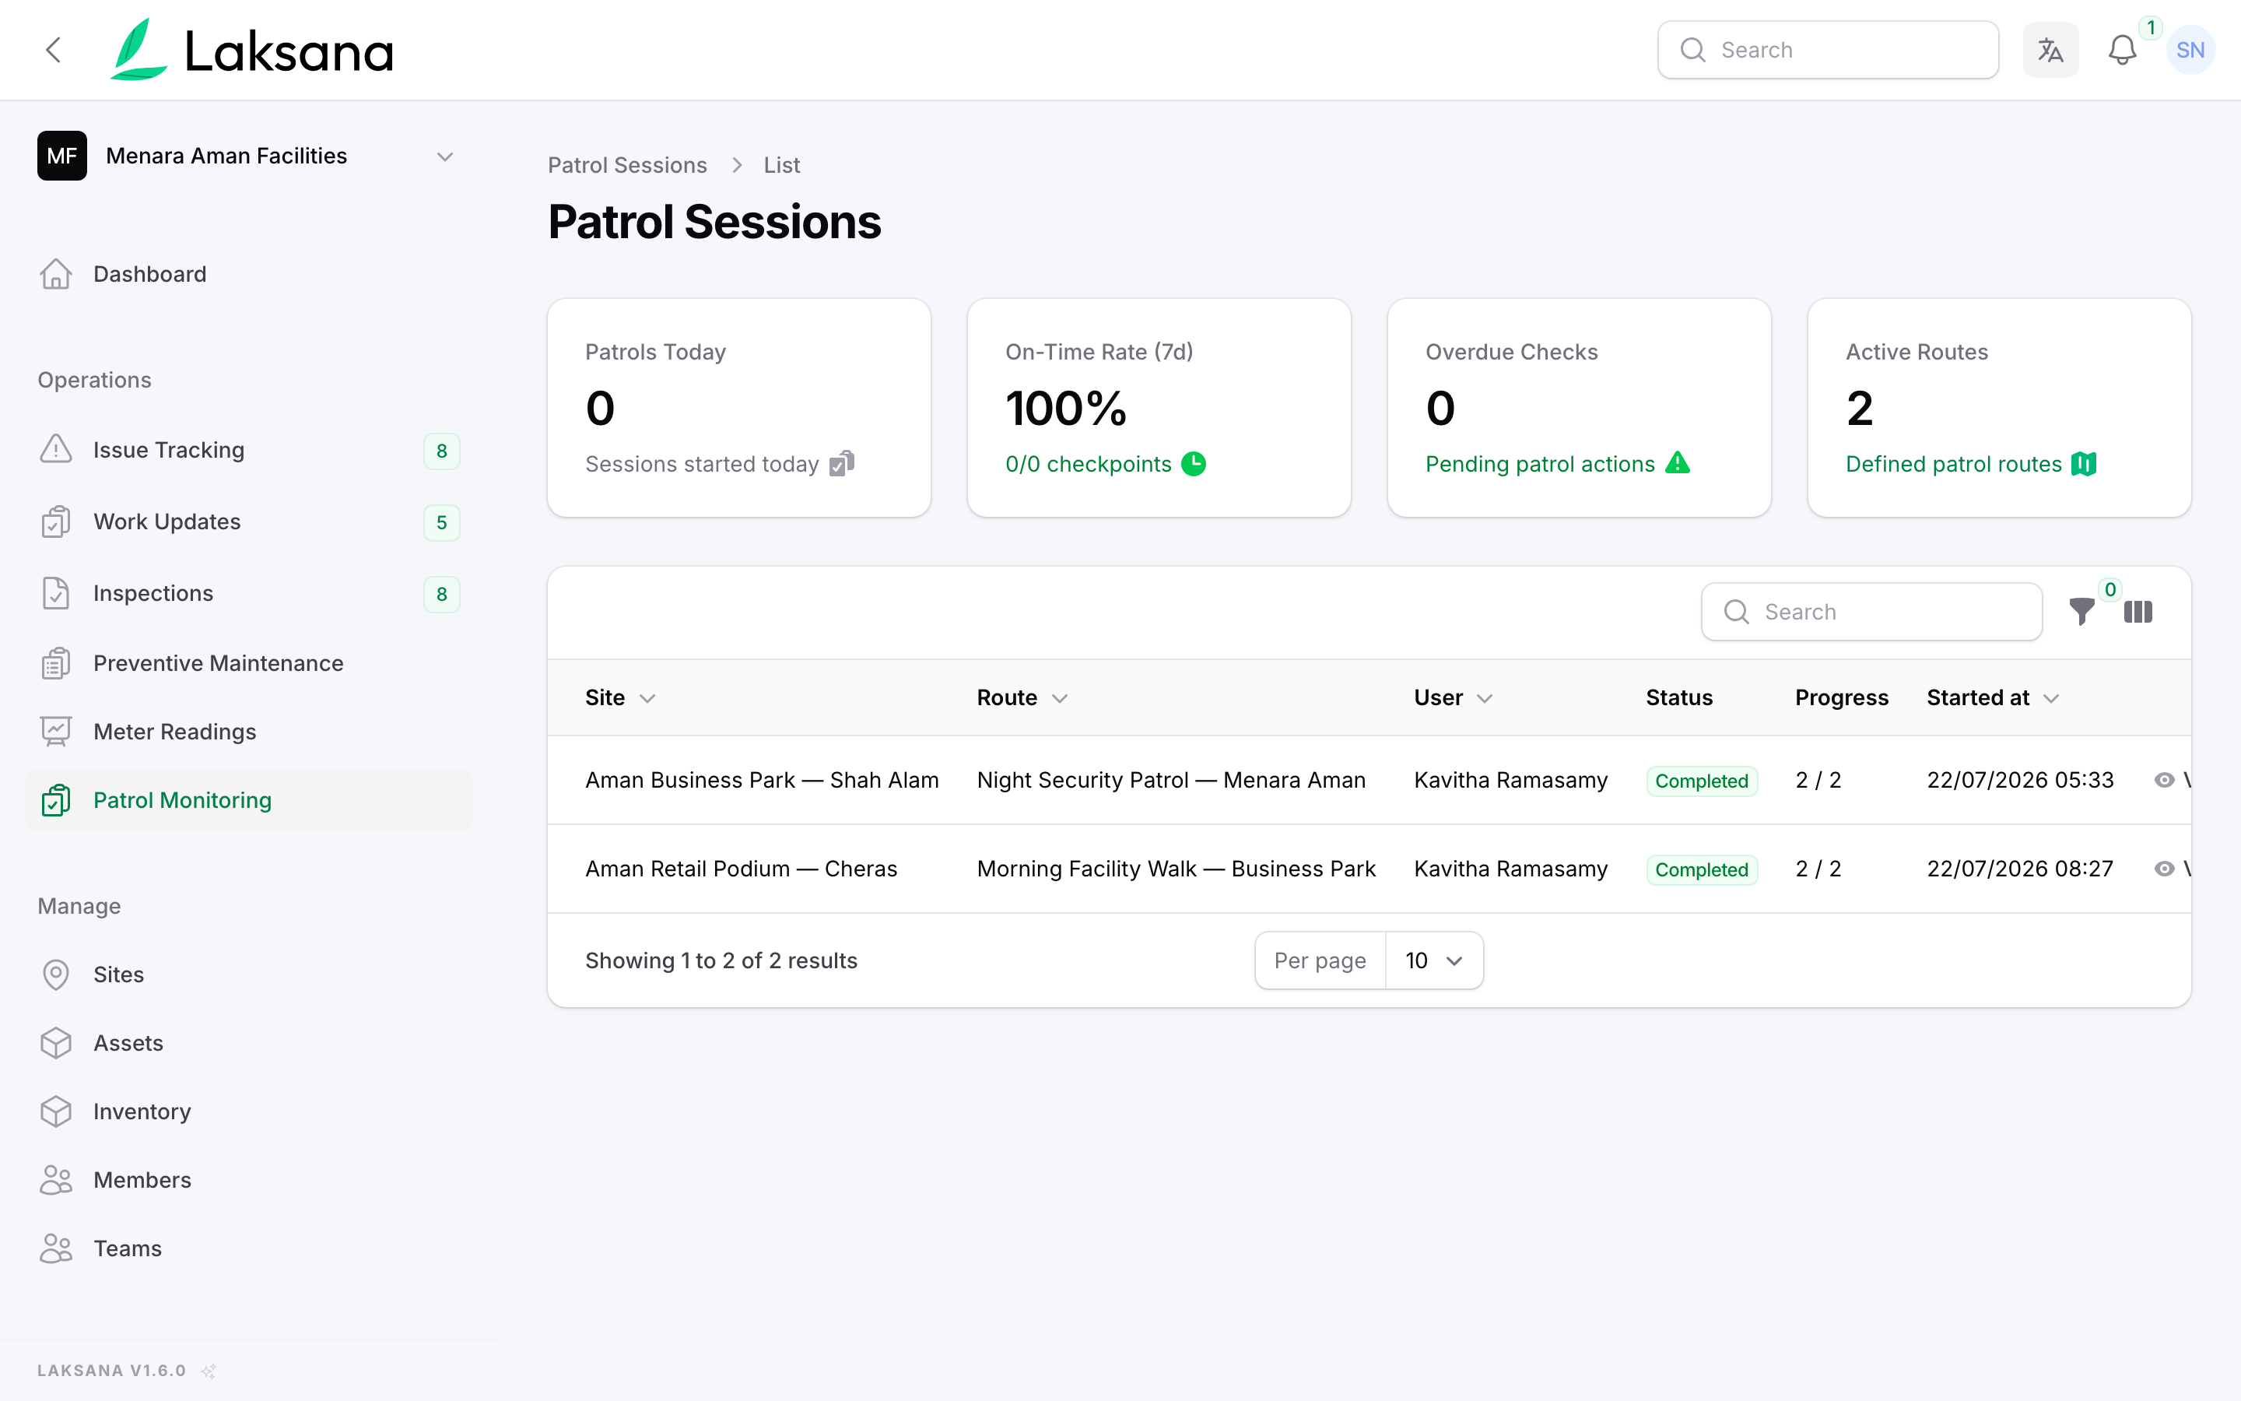Image resolution: width=2241 pixels, height=1401 pixels.
Task: Open the notifications bell
Action: pyautogui.click(x=2121, y=50)
